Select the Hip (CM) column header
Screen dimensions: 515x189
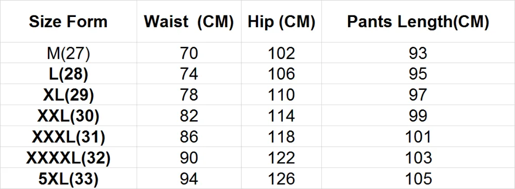[282, 22]
